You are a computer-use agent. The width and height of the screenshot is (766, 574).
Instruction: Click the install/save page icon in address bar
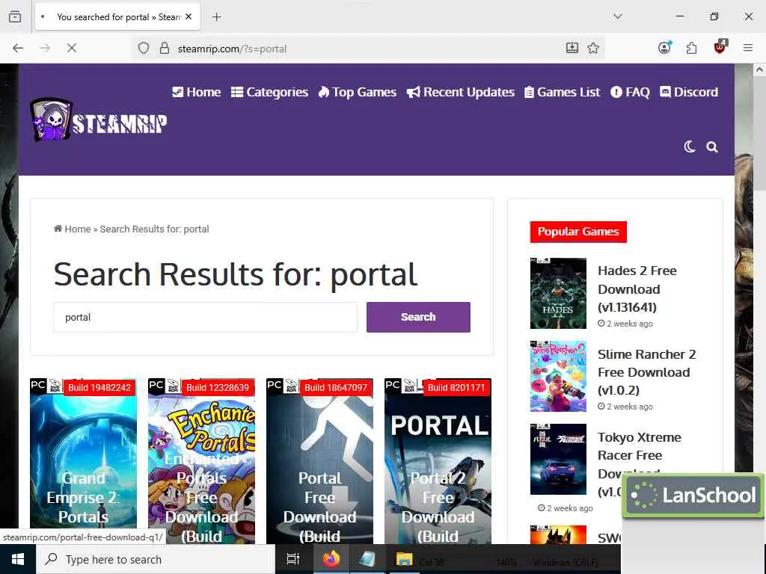click(x=572, y=48)
